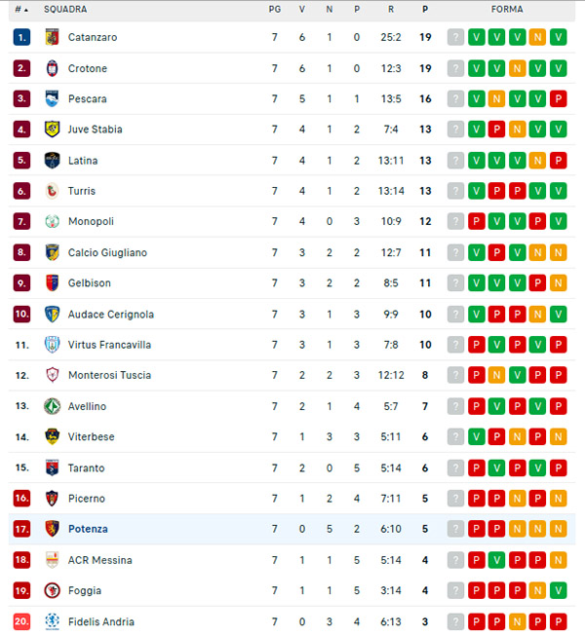Open the Latina team page link
Image resolution: width=585 pixels, height=635 pixels.
(x=83, y=161)
